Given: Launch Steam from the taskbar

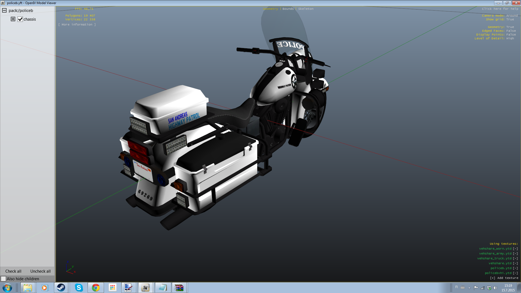Looking at the screenshot, I should tap(61, 288).
